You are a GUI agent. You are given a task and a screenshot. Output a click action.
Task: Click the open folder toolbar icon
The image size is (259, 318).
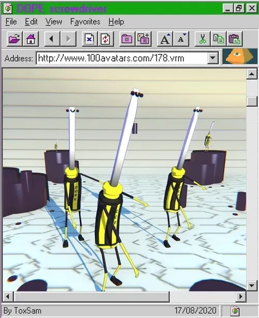(x=15, y=38)
